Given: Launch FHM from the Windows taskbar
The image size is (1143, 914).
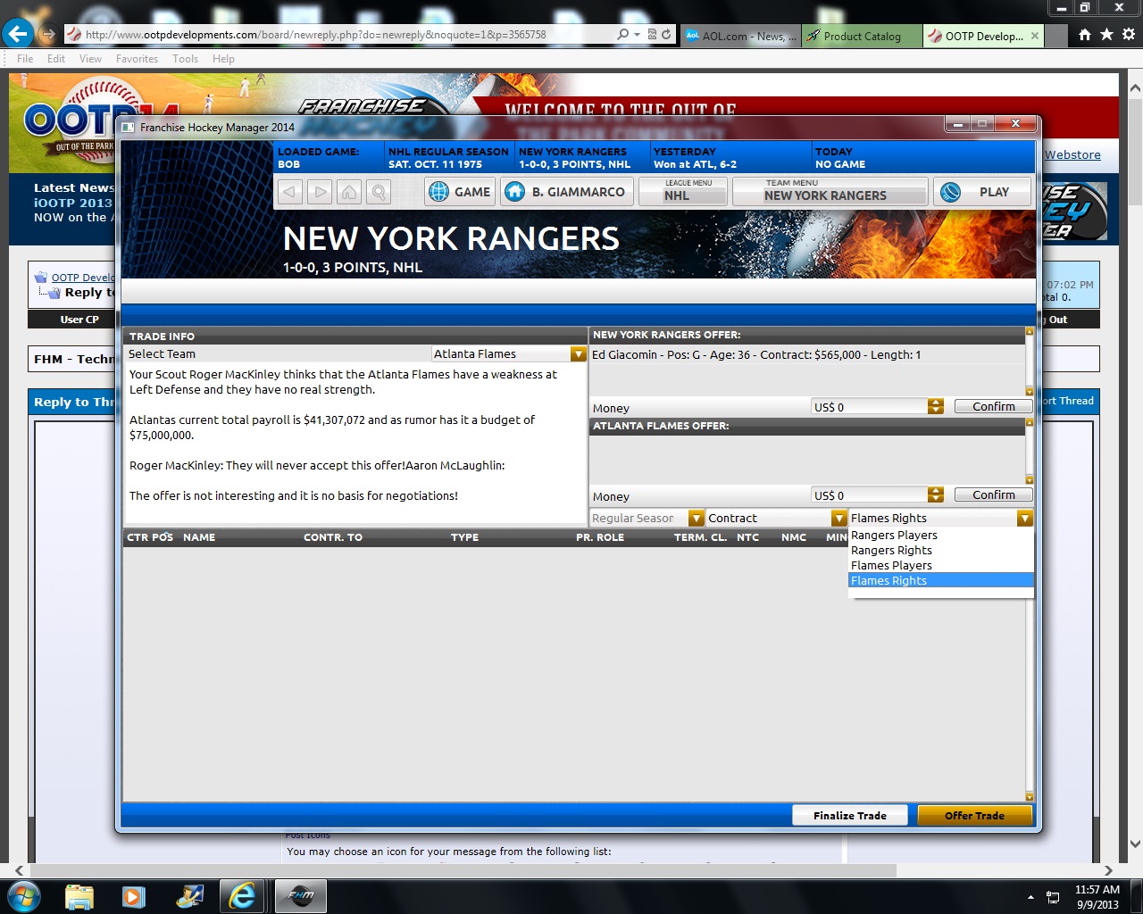Looking at the screenshot, I should pyautogui.click(x=300, y=895).
